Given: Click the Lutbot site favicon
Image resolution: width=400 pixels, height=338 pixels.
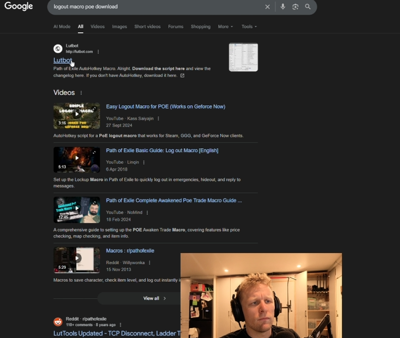Looking at the screenshot, I should [58, 49].
